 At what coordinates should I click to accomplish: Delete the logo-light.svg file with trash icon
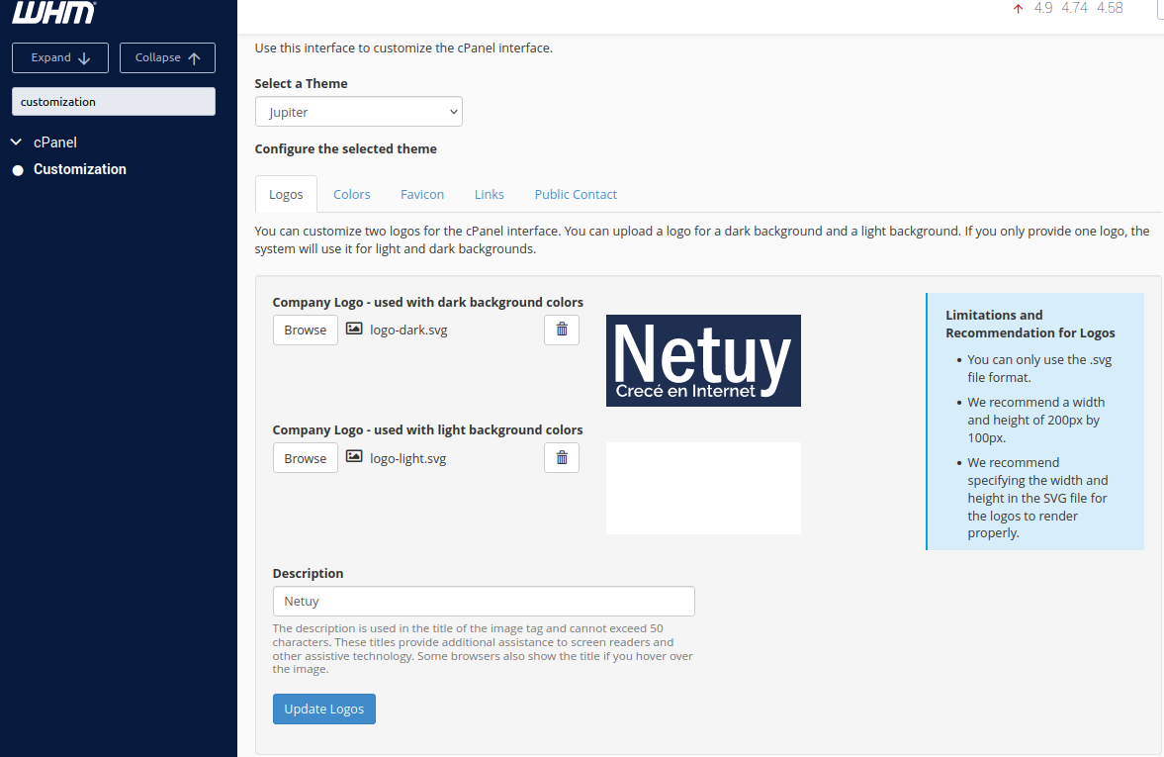(x=561, y=457)
